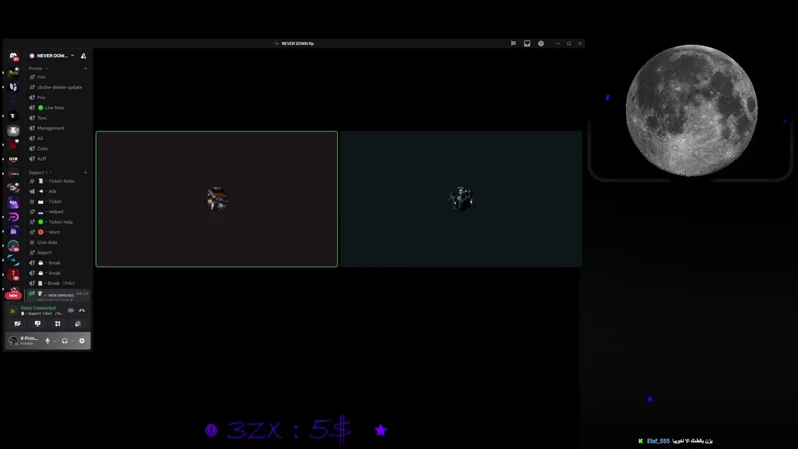Open the red R logo server icon

13,116
